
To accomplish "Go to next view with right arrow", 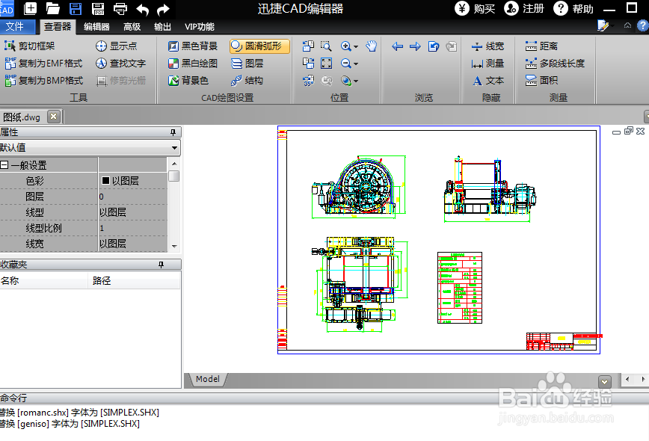I will click(415, 46).
